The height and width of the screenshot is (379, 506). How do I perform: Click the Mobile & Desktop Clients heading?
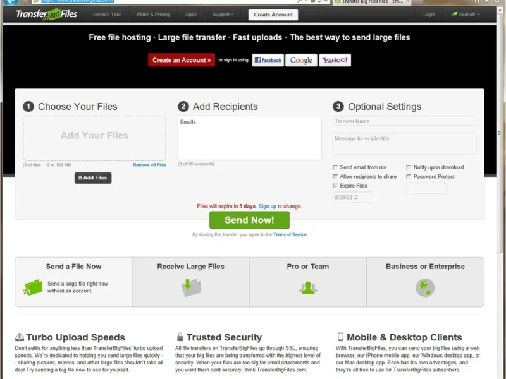click(404, 337)
